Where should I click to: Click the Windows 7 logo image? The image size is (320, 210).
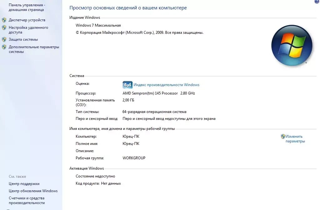coord(292,45)
